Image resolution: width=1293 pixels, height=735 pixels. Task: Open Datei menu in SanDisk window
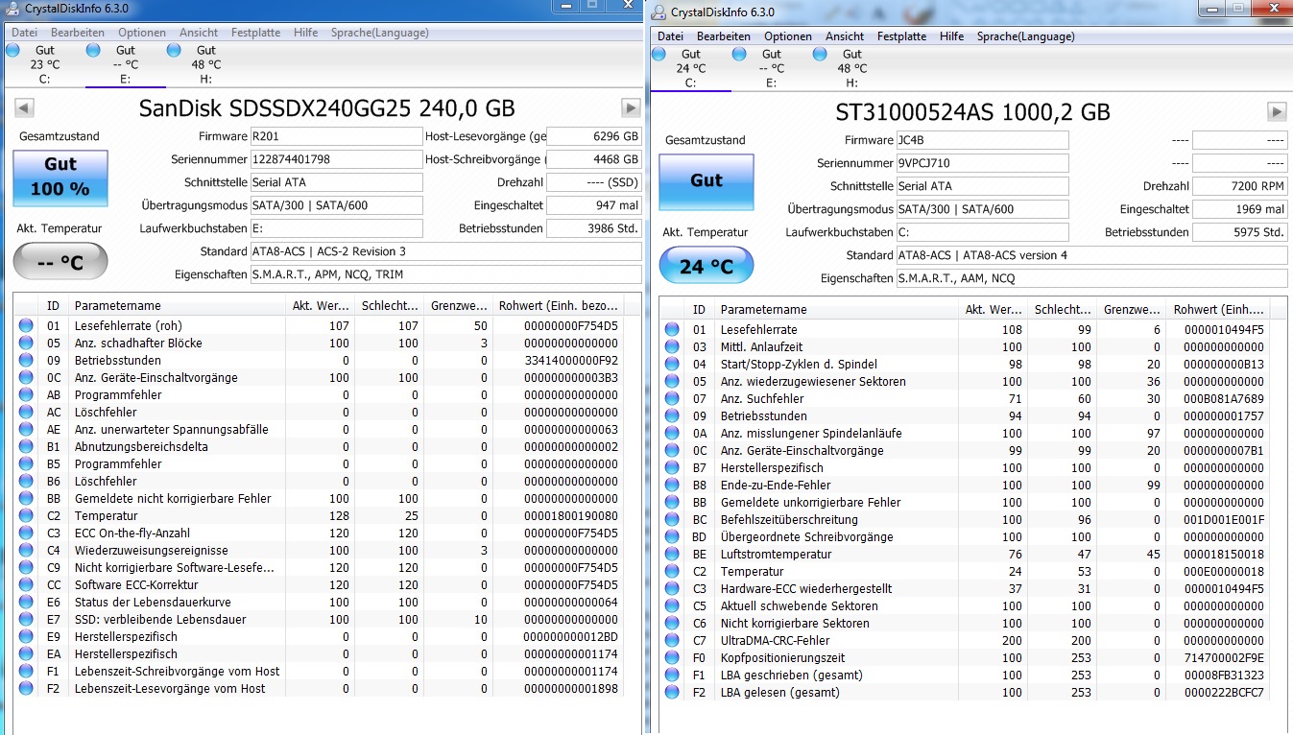coord(24,33)
